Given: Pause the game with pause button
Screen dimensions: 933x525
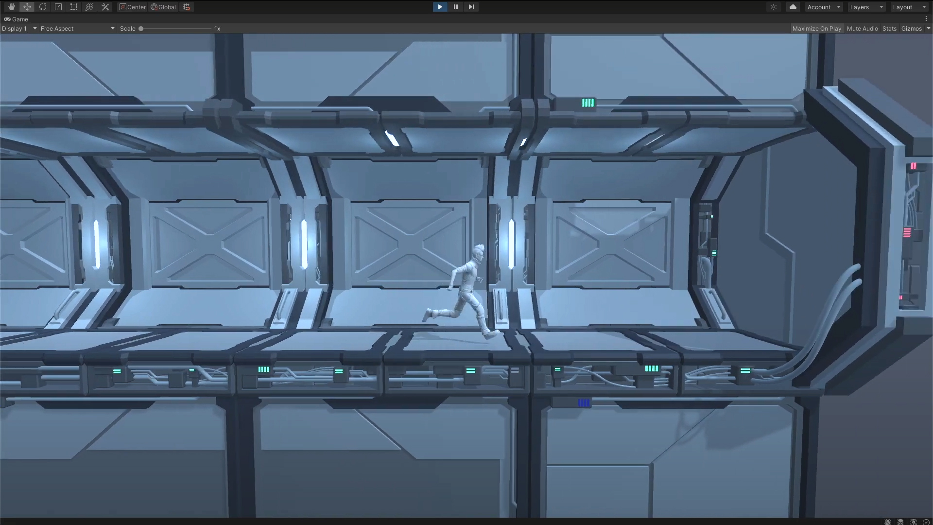Looking at the screenshot, I should point(455,7).
